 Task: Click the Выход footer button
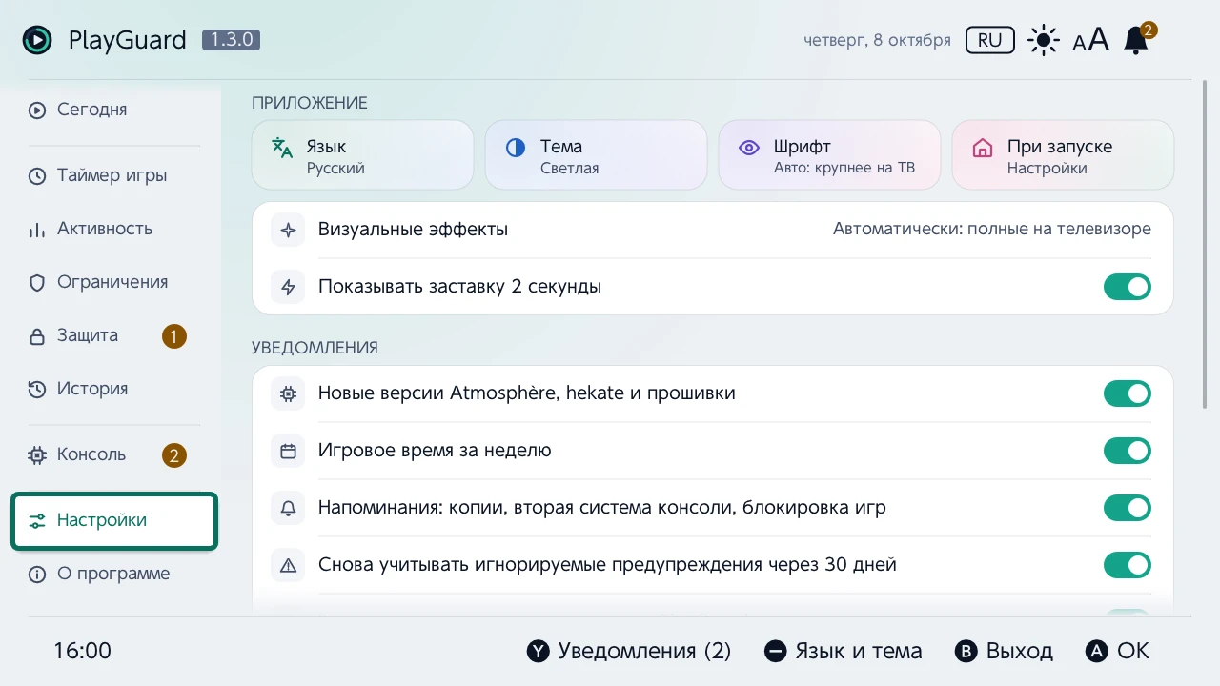[1005, 652]
